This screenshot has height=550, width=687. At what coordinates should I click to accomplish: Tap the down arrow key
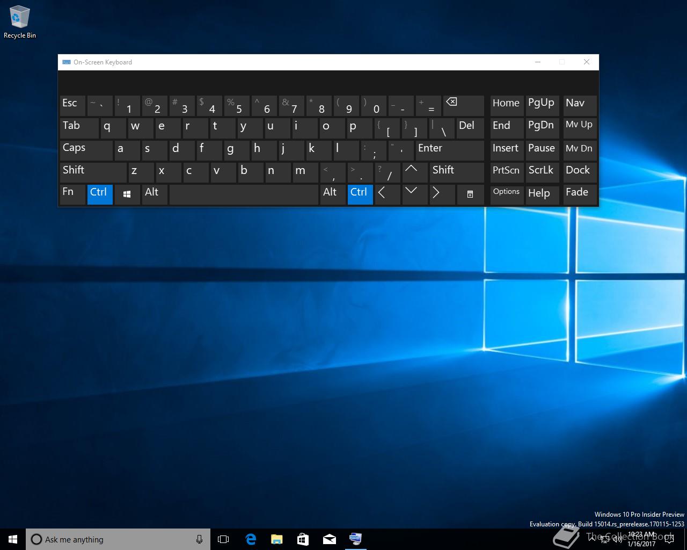(x=415, y=194)
